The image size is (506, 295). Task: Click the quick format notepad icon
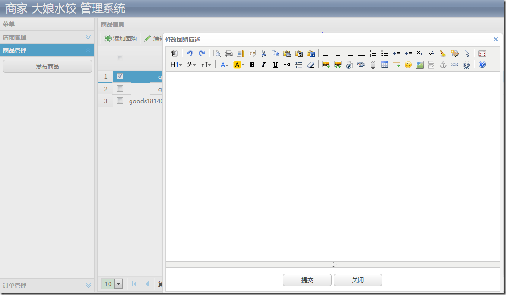coord(455,54)
